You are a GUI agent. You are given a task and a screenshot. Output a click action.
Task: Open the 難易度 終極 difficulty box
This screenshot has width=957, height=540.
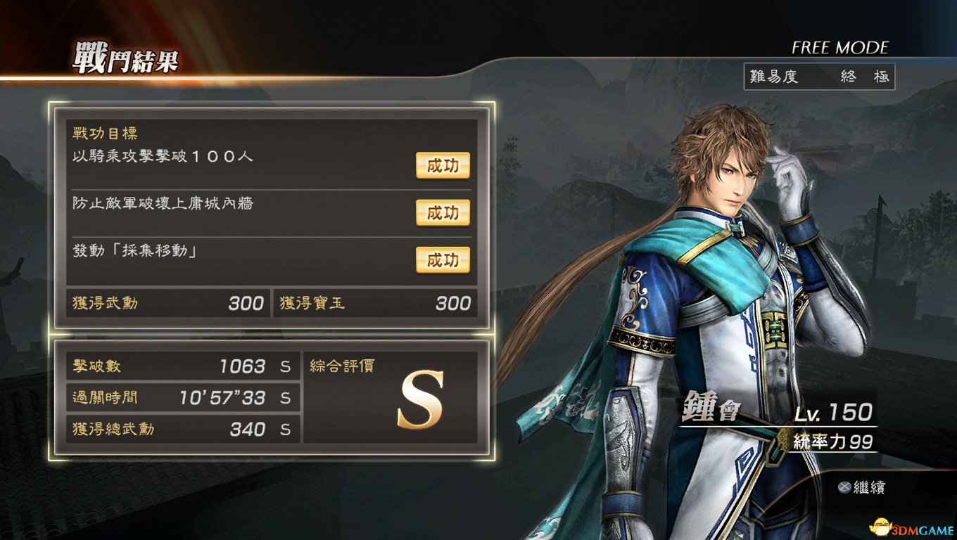(819, 77)
